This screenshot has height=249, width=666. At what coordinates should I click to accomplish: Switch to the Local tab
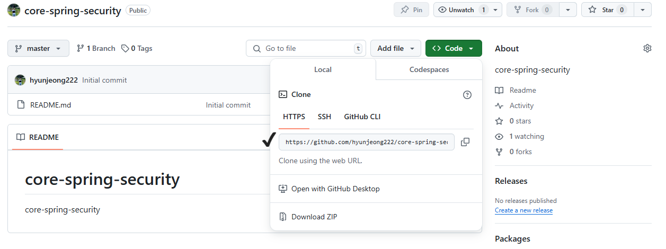tap(323, 69)
